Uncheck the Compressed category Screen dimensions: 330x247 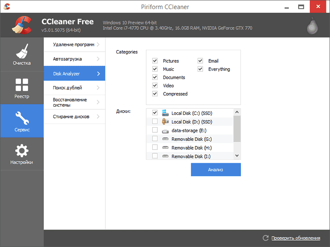point(155,93)
